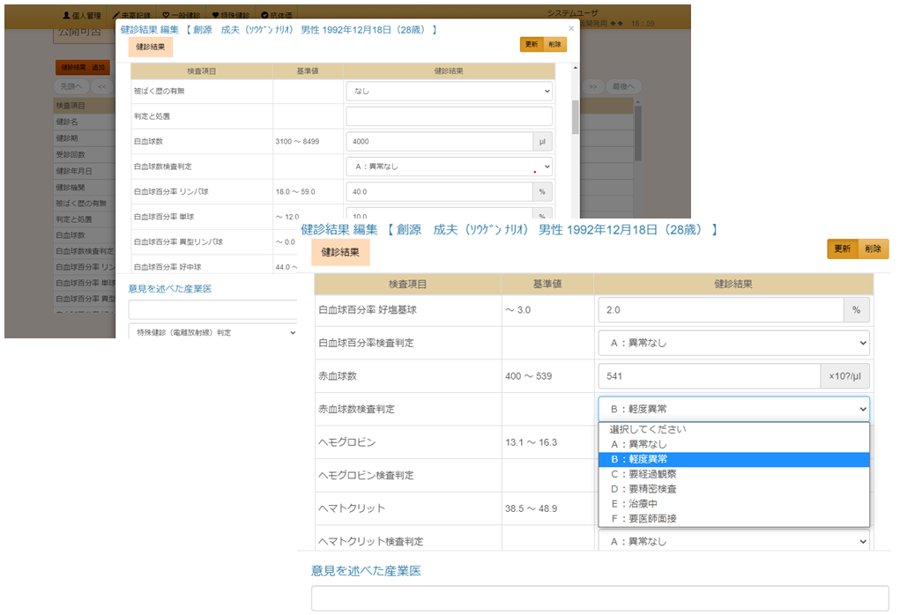The height and width of the screenshot is (615, 900).
Task: Click the 白血球数 input showing 4000
Action: click(x=439, y=141)
